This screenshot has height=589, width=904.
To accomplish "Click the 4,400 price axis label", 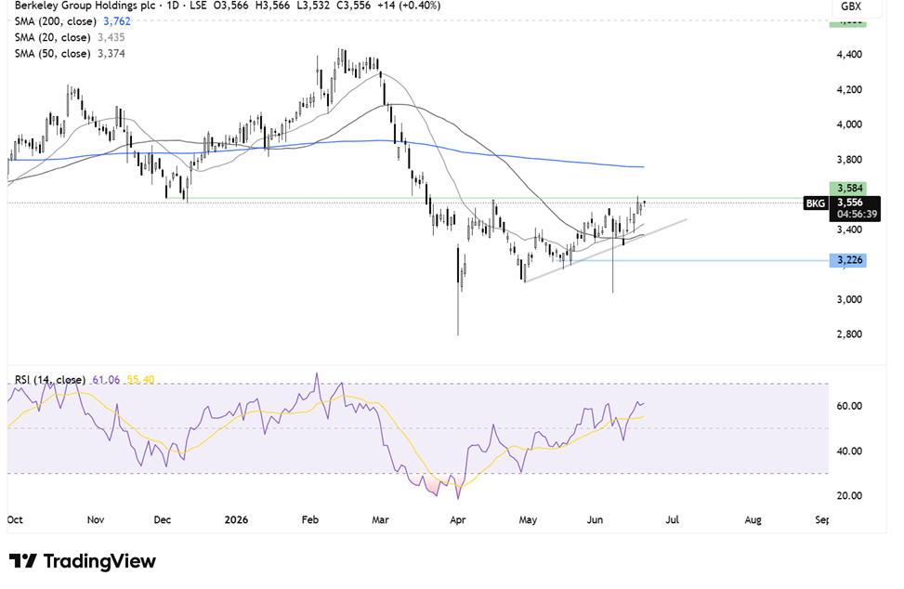I will 850,55.
